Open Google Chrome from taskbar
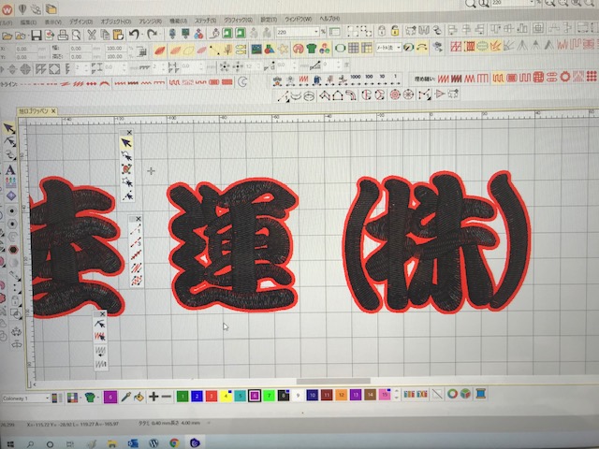The image size is (599, 449). pyautogui.click(x=174, y=442)
